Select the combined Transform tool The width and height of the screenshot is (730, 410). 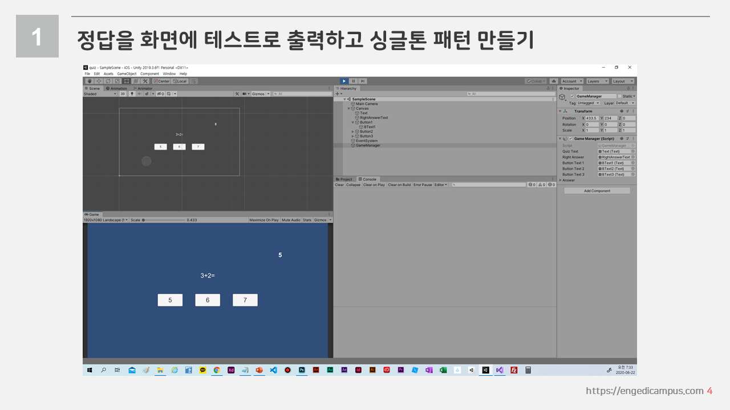click(x=136, y=81)
